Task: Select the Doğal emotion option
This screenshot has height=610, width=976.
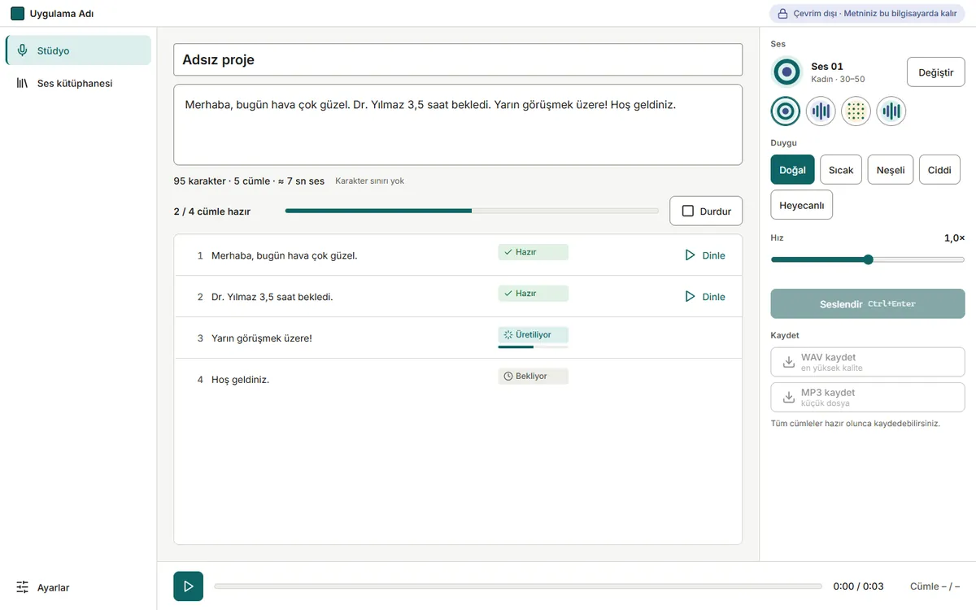Action: [x=792, y=170]
